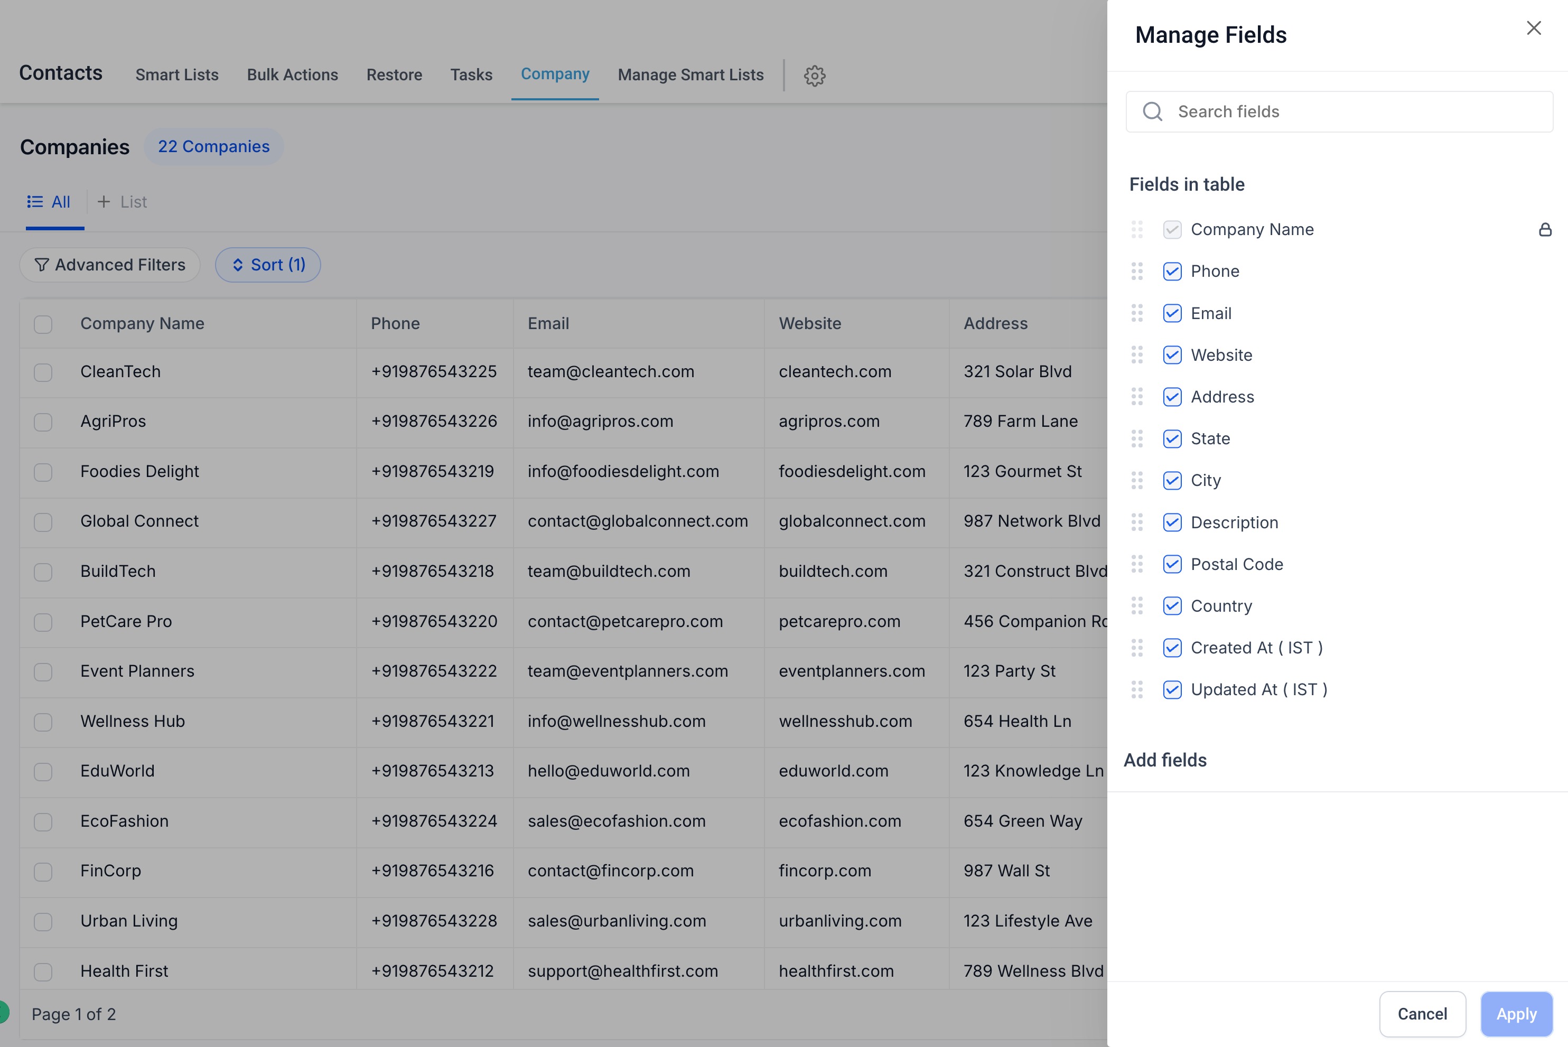Grab the drag handle next to Updated At

pos(1136,690)
